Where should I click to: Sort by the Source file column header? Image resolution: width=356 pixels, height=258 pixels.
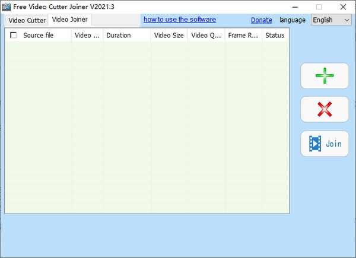(39, 36)
